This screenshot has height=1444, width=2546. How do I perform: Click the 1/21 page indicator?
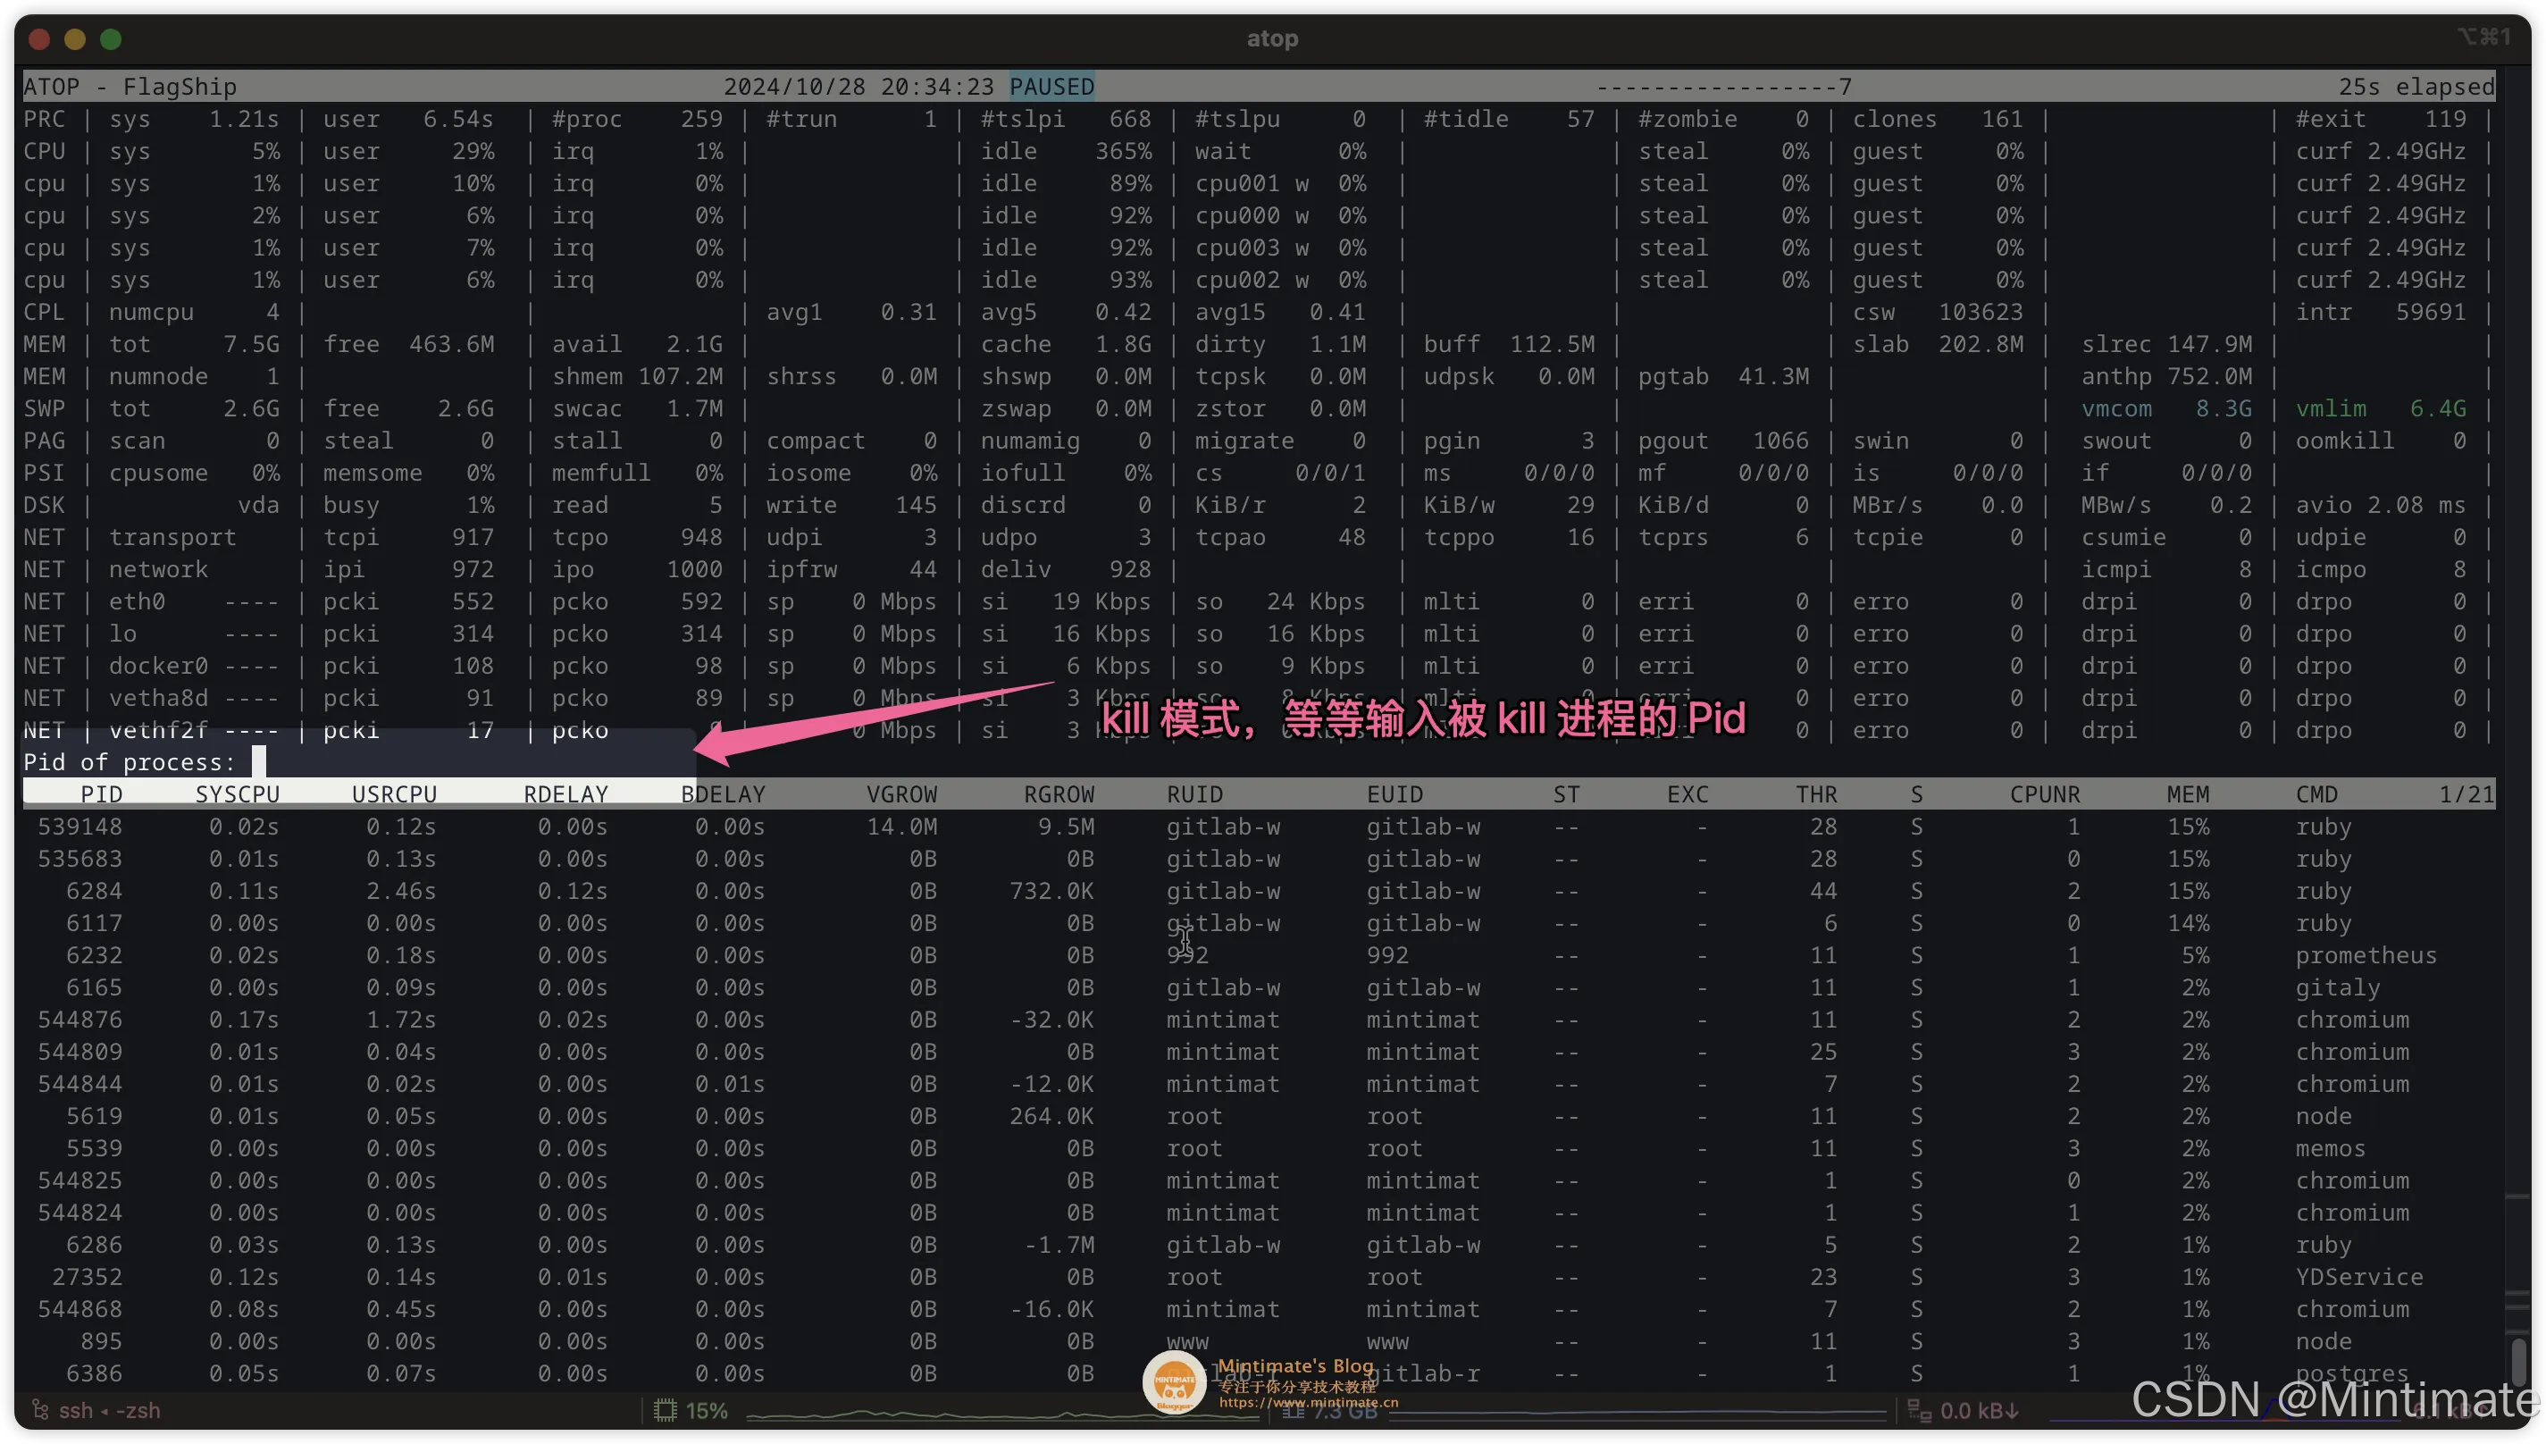point(2465,793)
